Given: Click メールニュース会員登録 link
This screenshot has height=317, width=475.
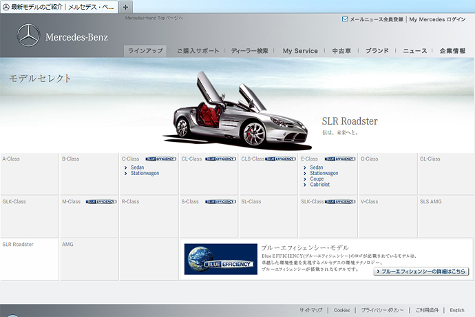Looking at the screenshot, I should 377,19.
